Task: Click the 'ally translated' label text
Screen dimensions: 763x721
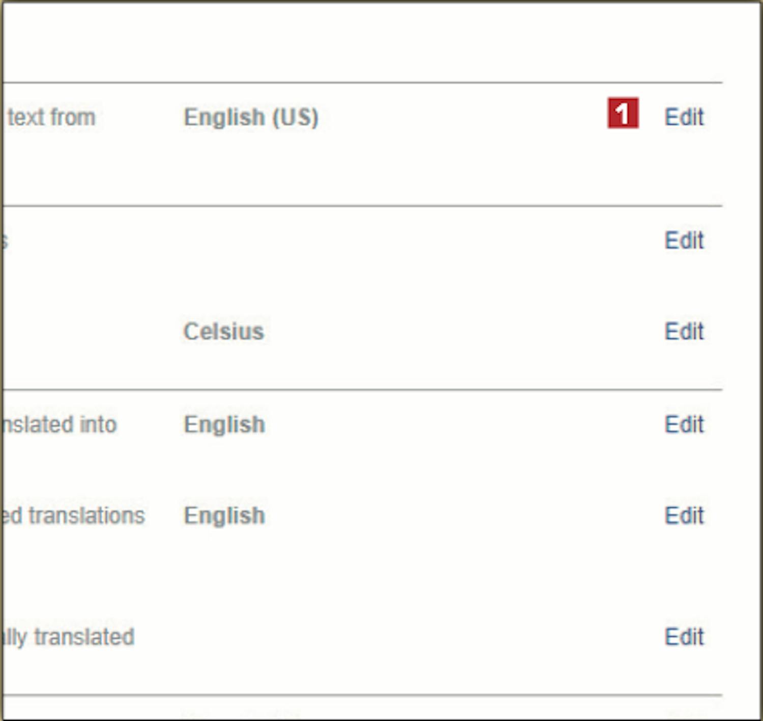Action: tap(69, 638)
